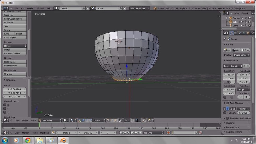
Task: Collapse the Dimensions panel
Action: click(x=224, y=60)
